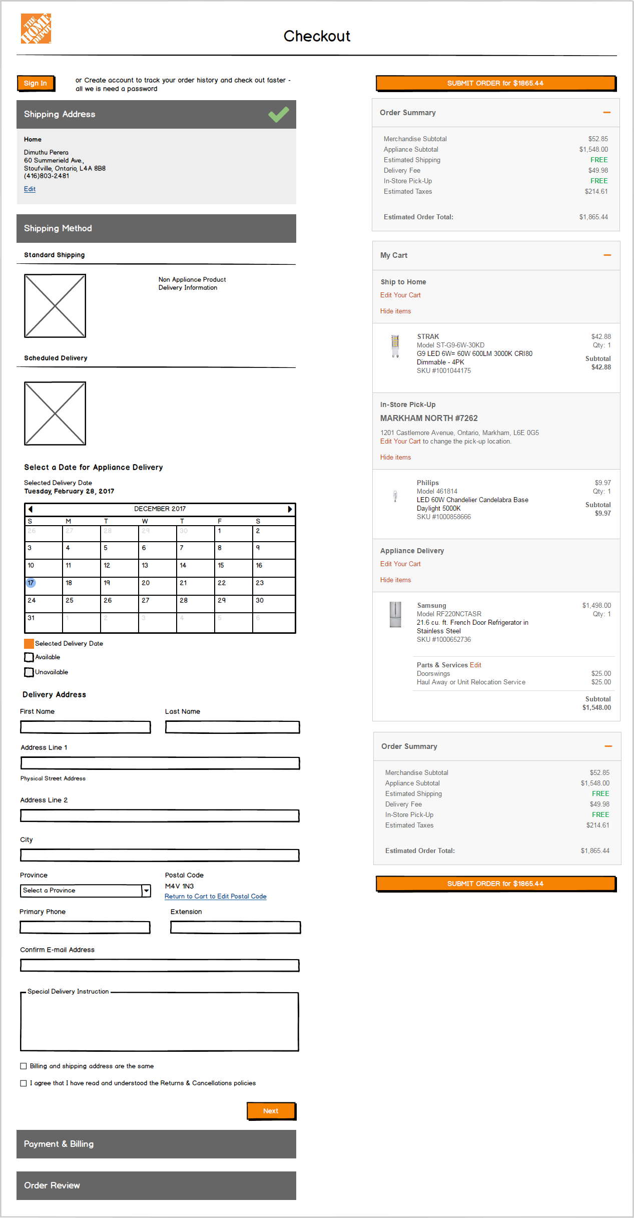Hide items under Appliance Delivery
Viewport: 634px width, 1218px height.
395,580
